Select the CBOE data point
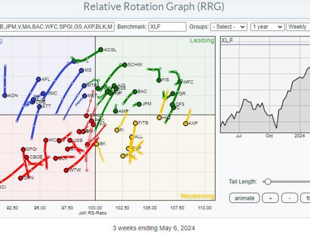 point(26,157)
